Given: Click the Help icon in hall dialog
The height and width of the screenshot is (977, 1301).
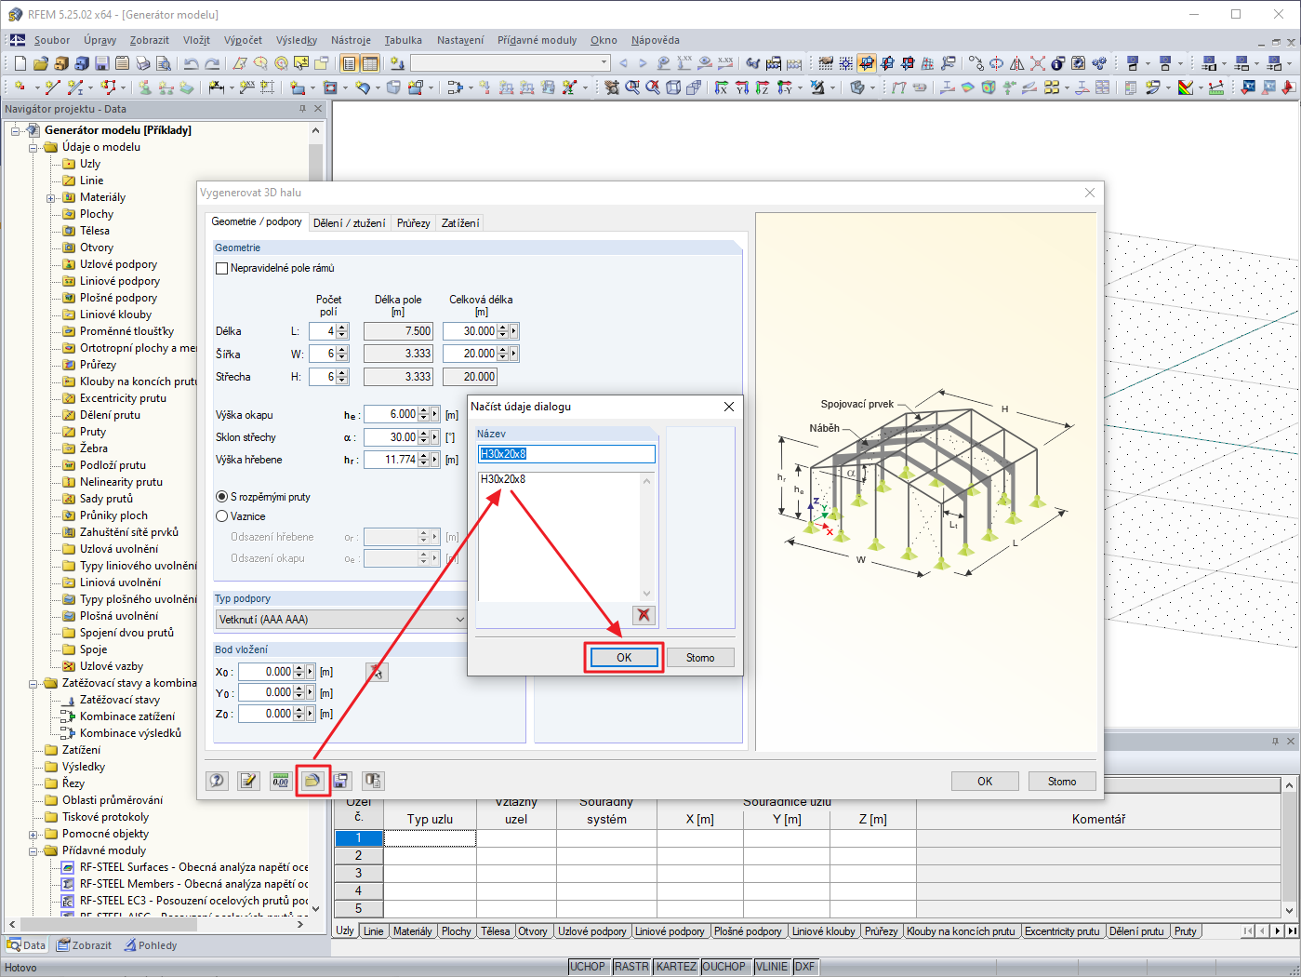Looking at the screenshot, I should pyautogui.click(x=217, y=781).
